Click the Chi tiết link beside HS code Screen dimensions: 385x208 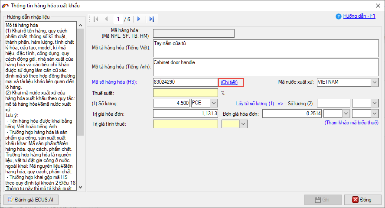click(x=231, y=82)
